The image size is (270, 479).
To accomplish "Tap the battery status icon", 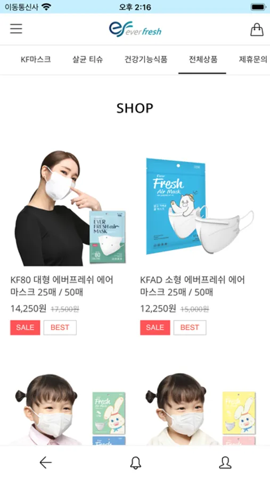I will [258, 7].
